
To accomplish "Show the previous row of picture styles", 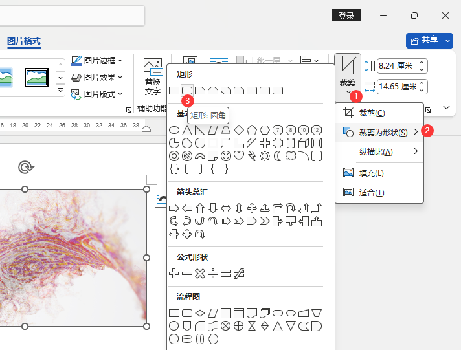I will coord(60,64).
